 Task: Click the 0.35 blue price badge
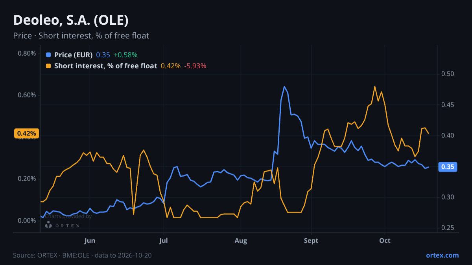pos(448,167)
